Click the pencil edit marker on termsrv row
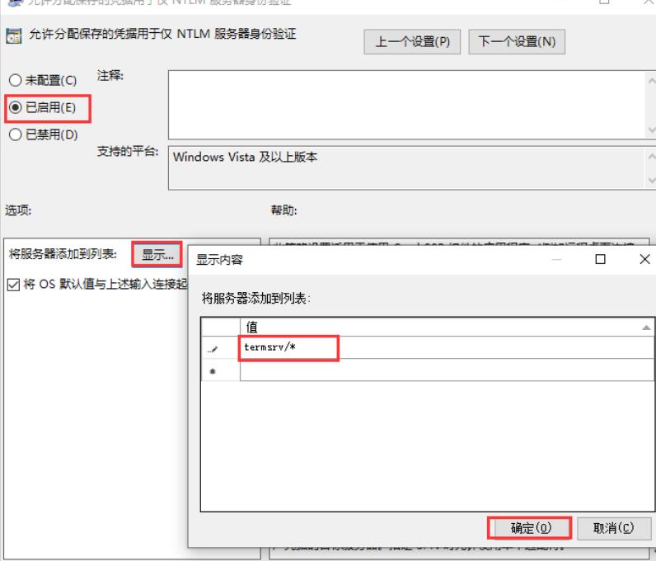The height and width of the screenshot is (561, 656). pos(213,350)
